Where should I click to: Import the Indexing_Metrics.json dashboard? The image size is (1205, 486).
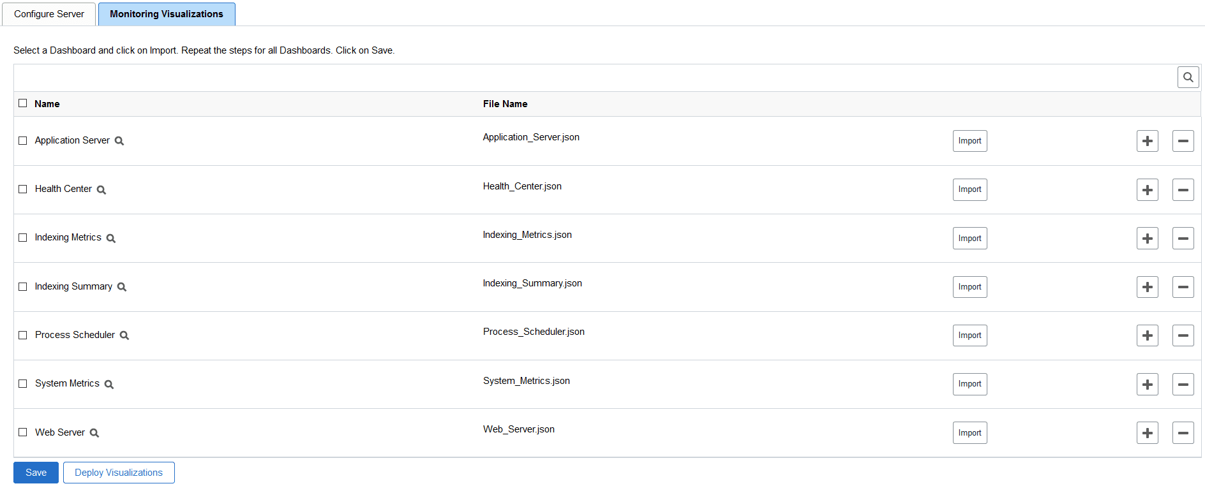click(969, 238)
